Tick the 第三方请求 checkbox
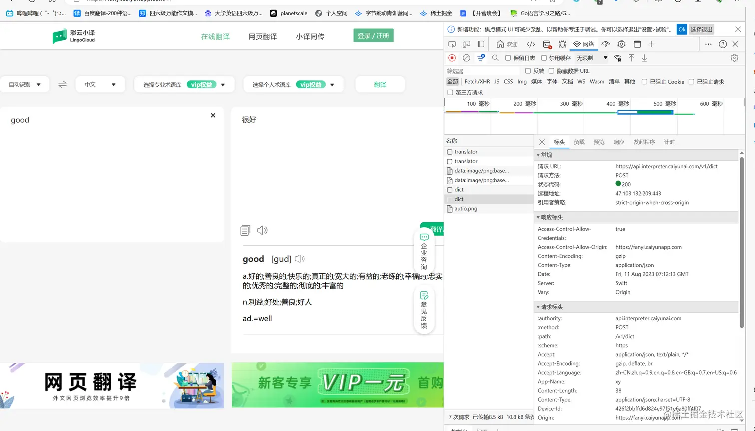 [450, 93]
